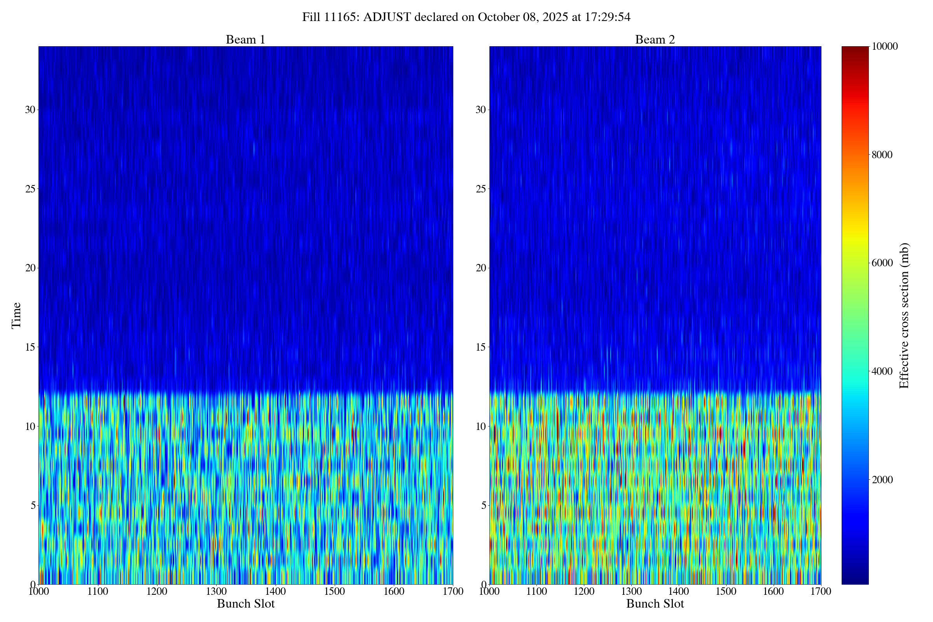Image resolution: width=933 pixels, height=622 pixels.
Task: Click the Fill 11165 figure title
Action: click(x=466, y=17)
